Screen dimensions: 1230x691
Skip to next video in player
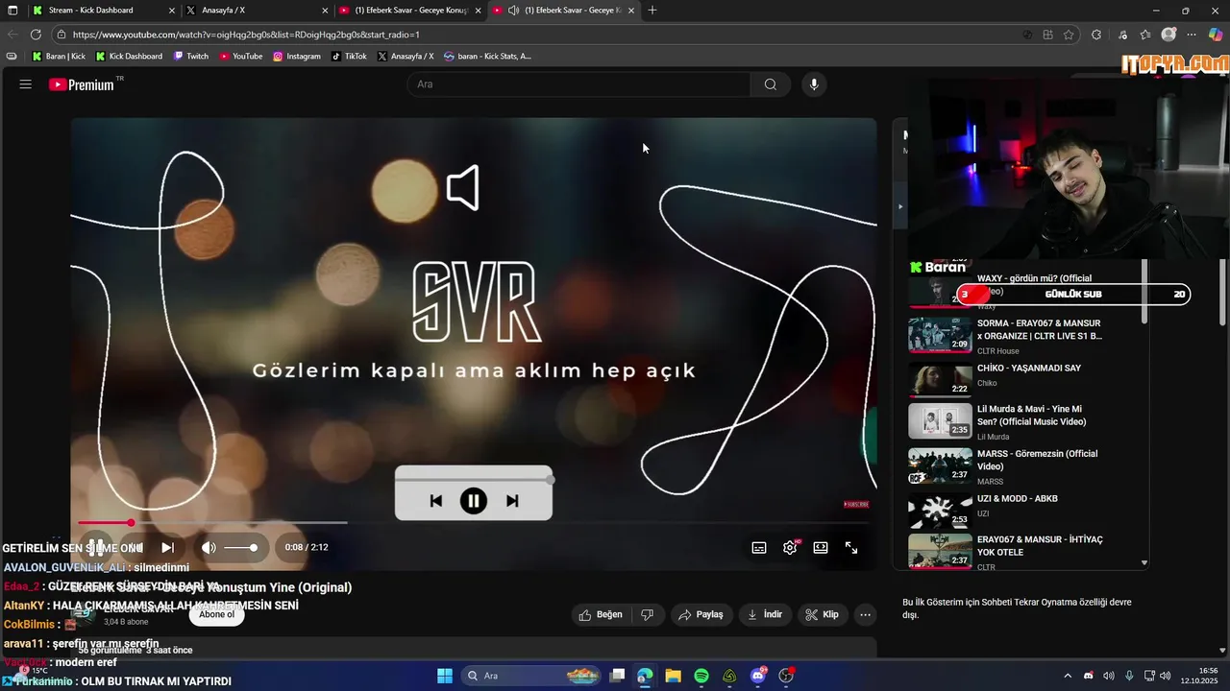coord(167,547)
